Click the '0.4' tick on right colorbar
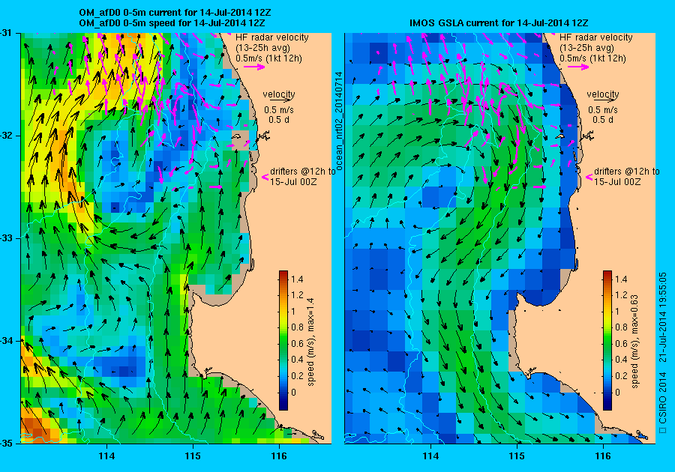The image size is (675, 472). coord(621,360)
